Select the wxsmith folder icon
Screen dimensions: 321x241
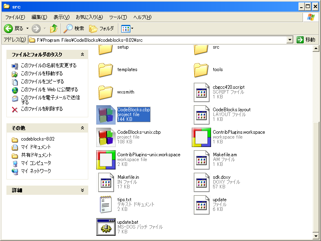(106, 92)
